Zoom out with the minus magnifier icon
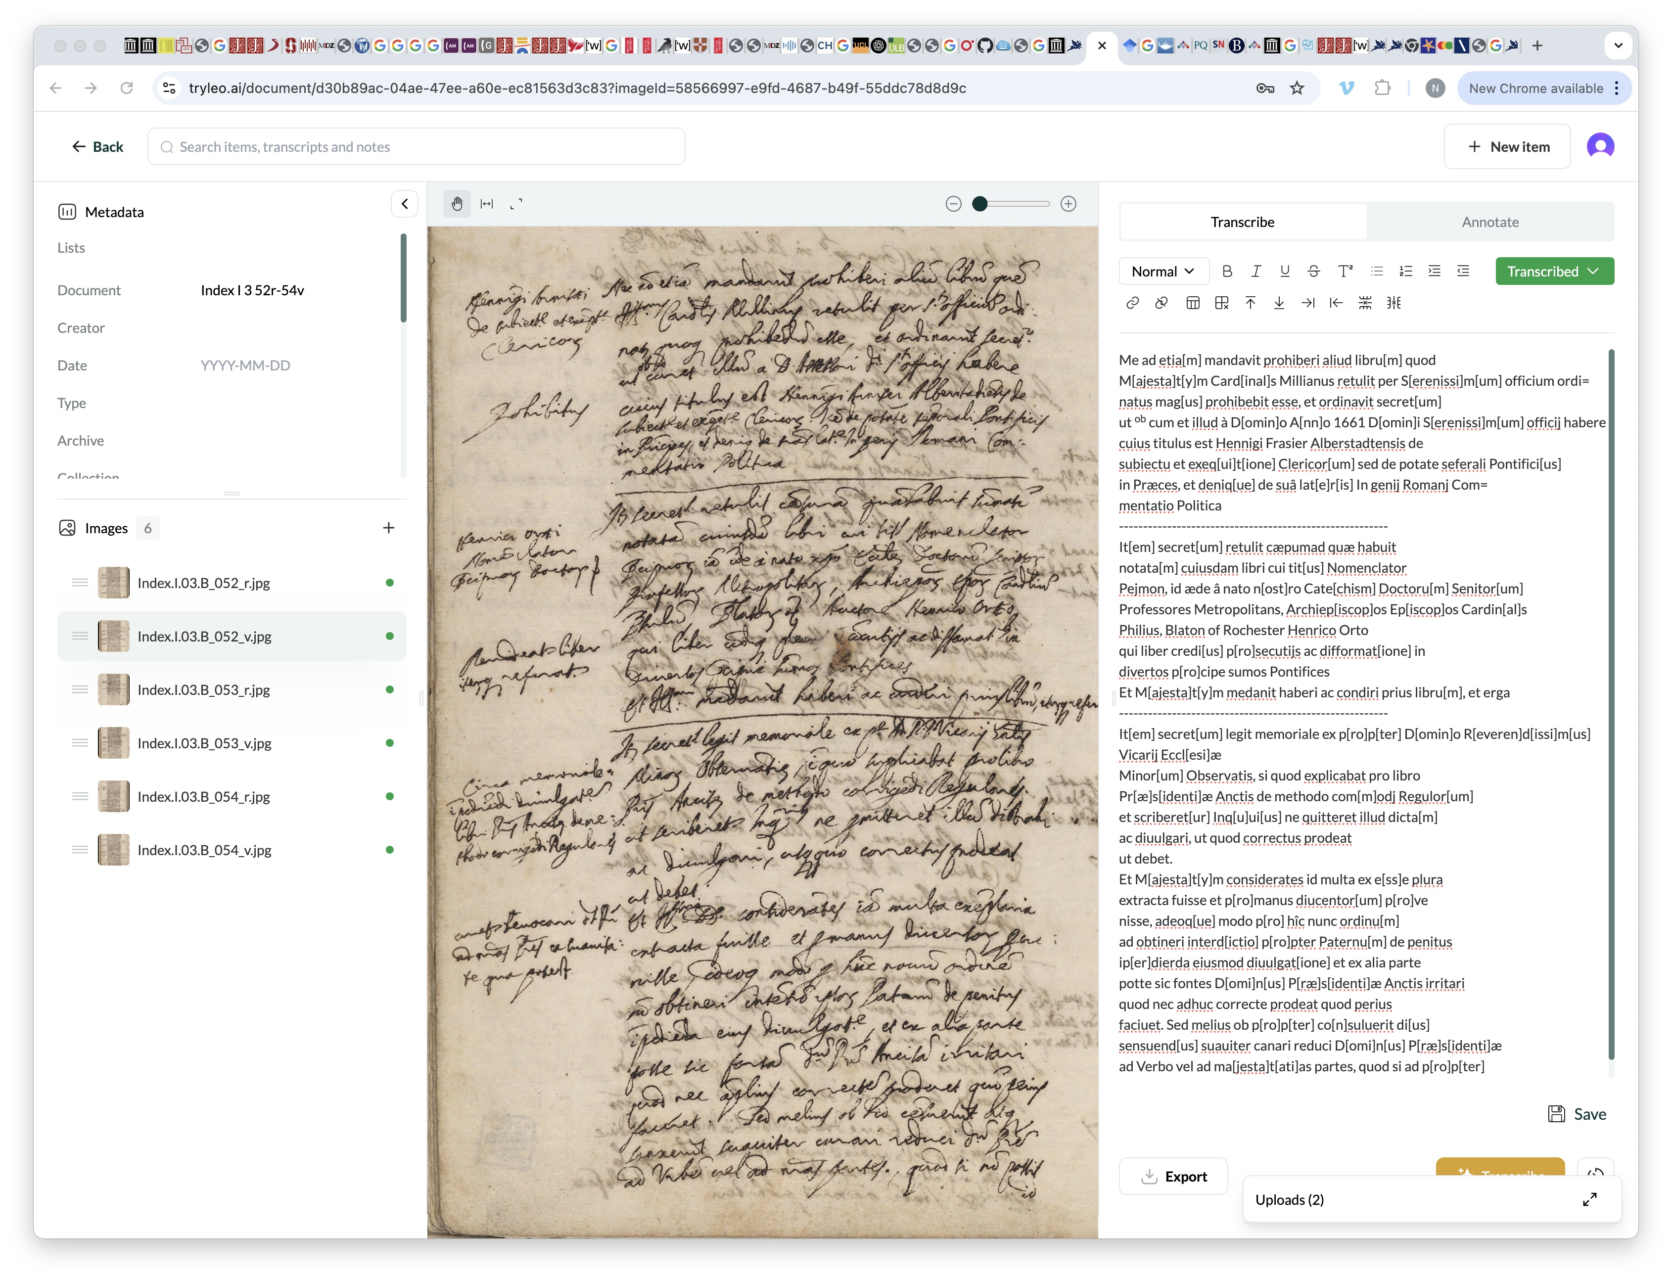The image size is (1672, 1280). [x=953, y=203]
